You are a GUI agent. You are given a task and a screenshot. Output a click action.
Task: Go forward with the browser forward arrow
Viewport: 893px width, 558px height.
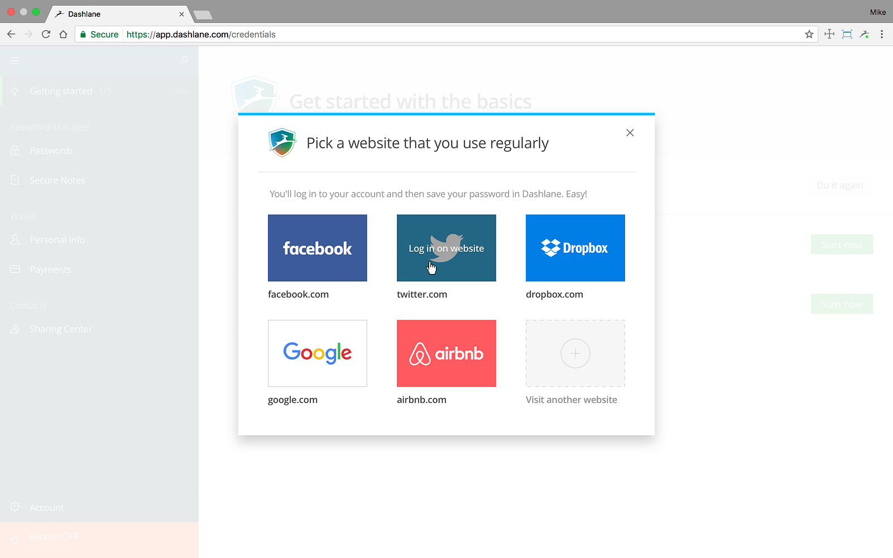click(x=28, y=34)
